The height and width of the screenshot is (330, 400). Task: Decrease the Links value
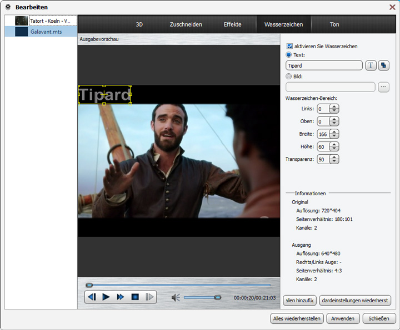[x=334, y=111]
